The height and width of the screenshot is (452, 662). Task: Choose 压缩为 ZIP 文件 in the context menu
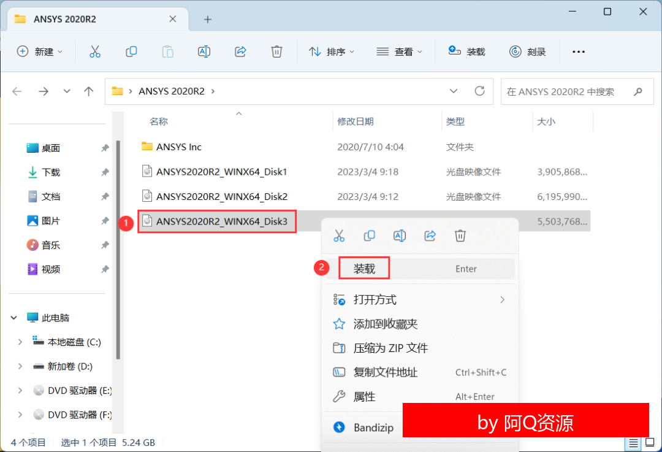pos(390,348)
